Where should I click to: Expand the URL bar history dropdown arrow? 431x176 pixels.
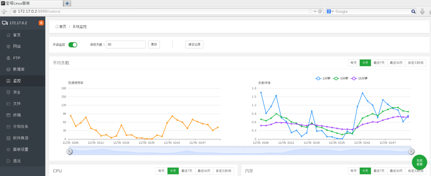[x=315, y=11]
